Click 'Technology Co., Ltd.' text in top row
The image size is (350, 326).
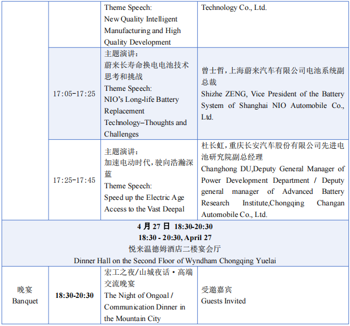tap(234, 8)
